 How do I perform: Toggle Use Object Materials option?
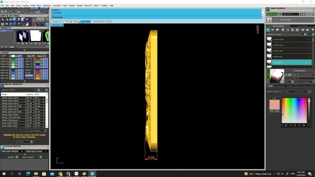pyautogui.click(x=35, y=130)
